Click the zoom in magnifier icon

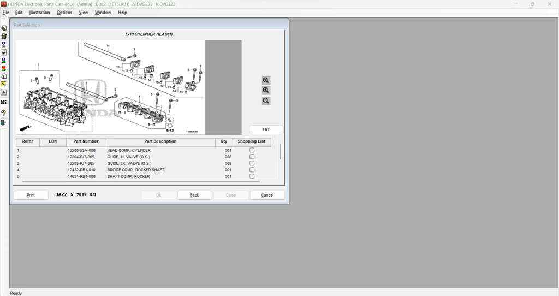click(x=266, y=80)
